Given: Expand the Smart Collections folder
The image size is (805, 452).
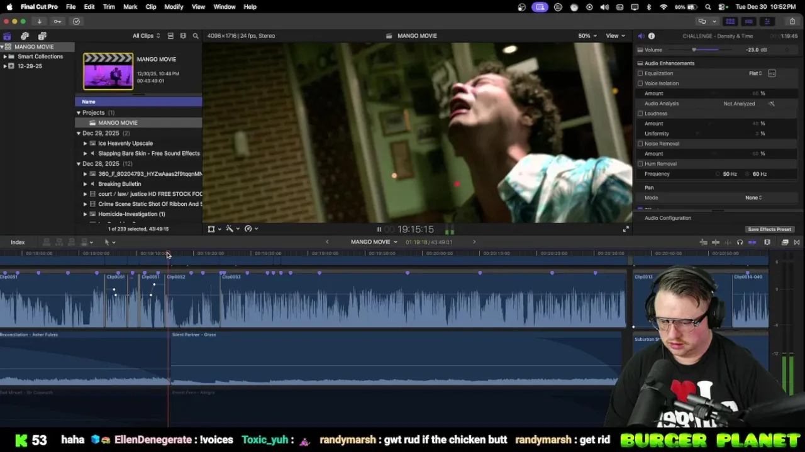Looking at the screenshot, I should [5, 56].
